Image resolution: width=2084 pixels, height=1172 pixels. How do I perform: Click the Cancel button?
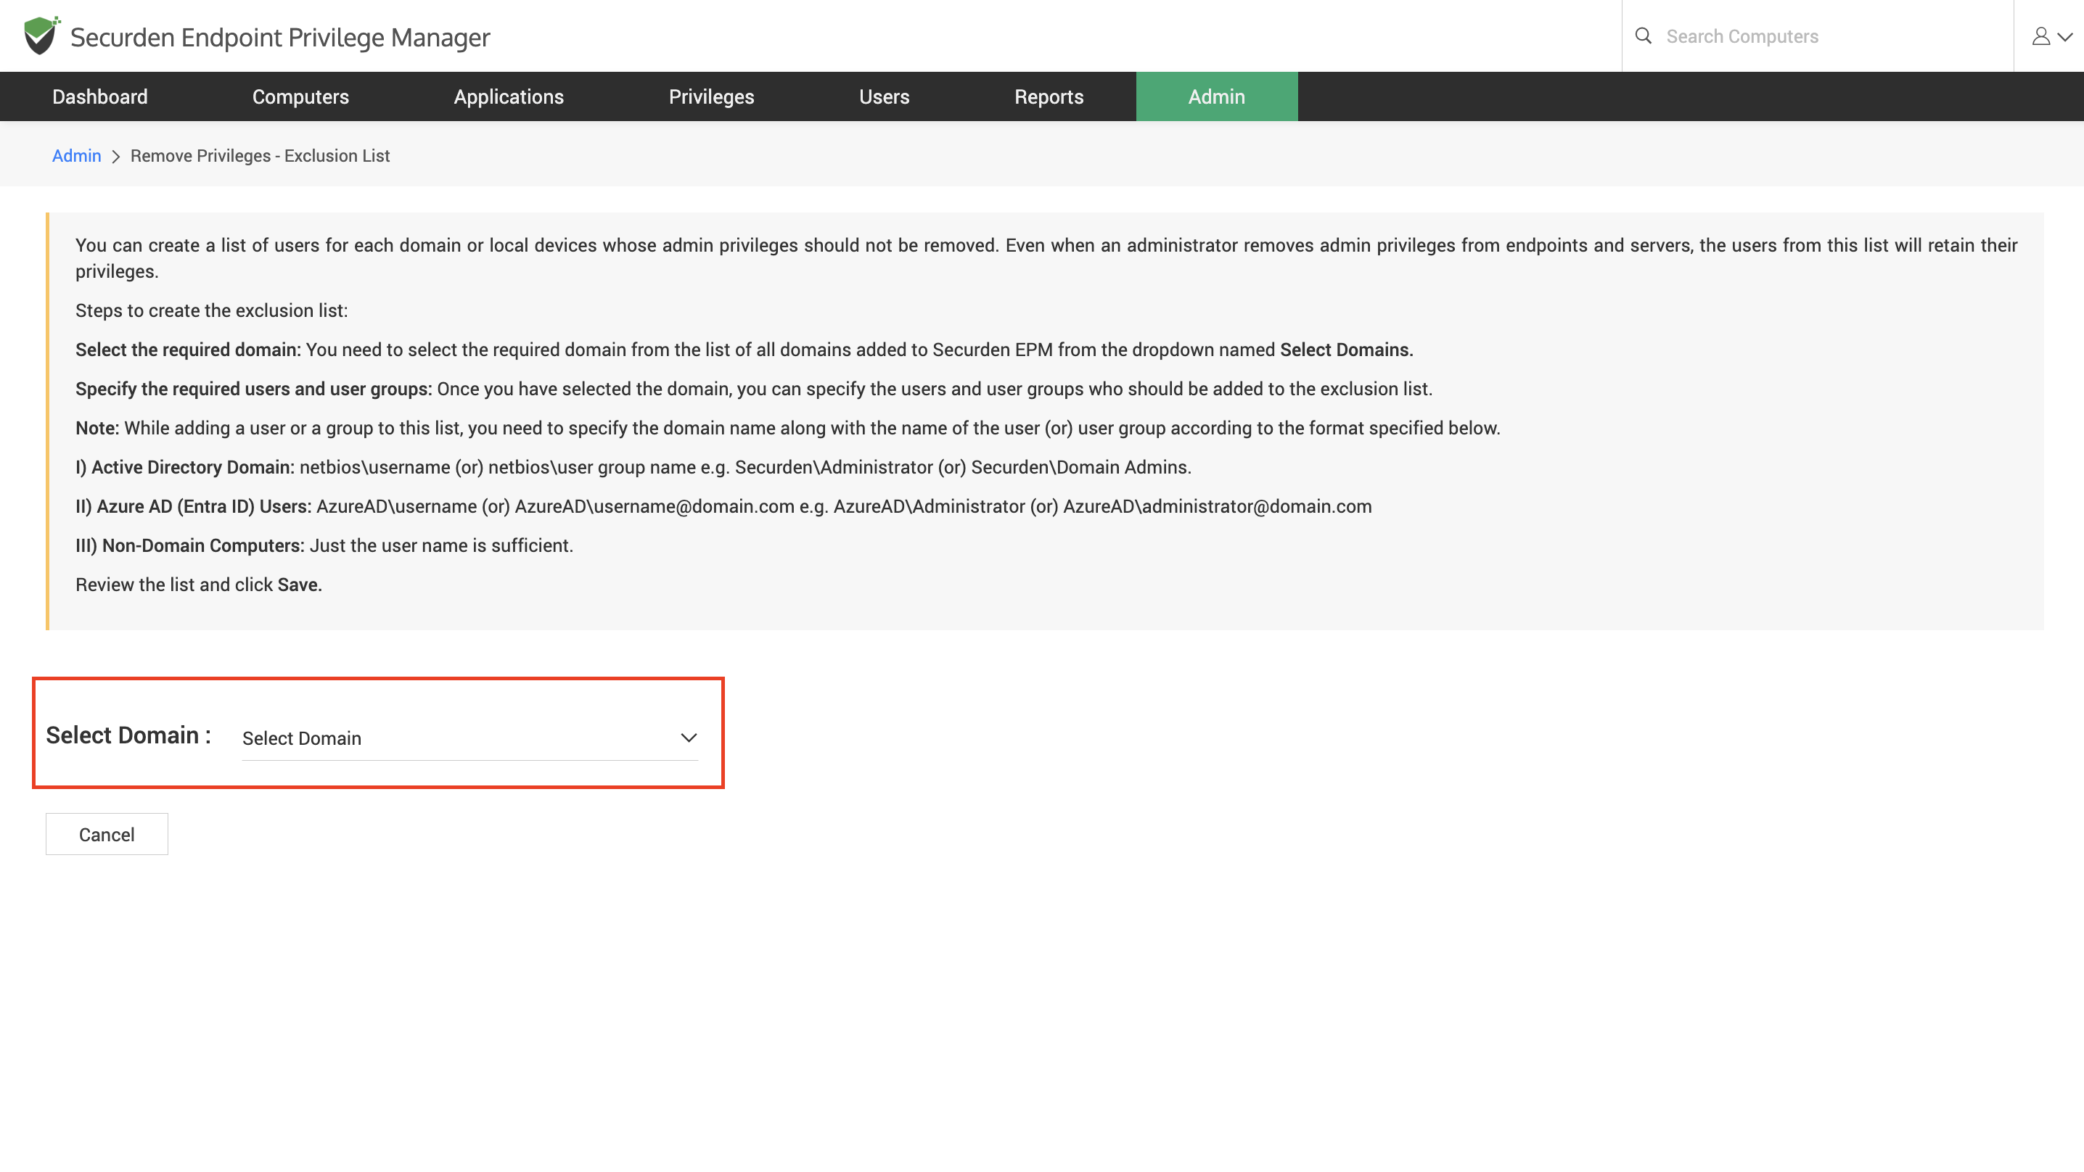click(x=107, y=834)
